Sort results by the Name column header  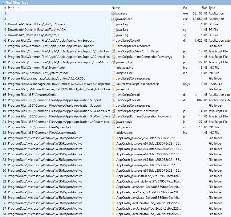click(115, 8)
